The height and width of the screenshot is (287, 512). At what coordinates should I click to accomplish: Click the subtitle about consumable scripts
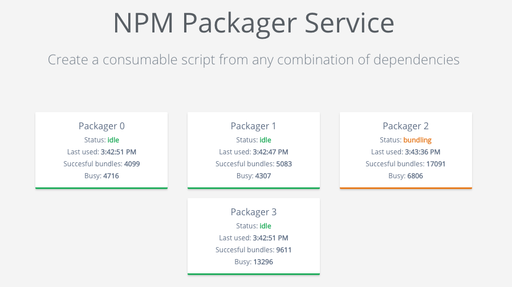(253, 59)
